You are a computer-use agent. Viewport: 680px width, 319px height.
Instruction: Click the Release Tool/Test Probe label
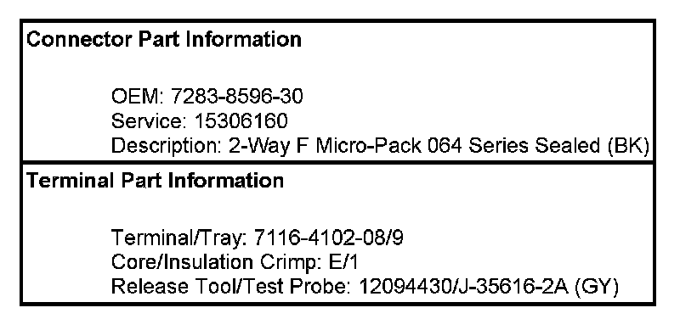(x=230, y=287)
